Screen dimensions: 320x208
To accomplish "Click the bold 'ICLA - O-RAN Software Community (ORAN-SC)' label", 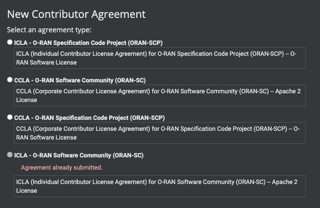I will coord(79,155).
